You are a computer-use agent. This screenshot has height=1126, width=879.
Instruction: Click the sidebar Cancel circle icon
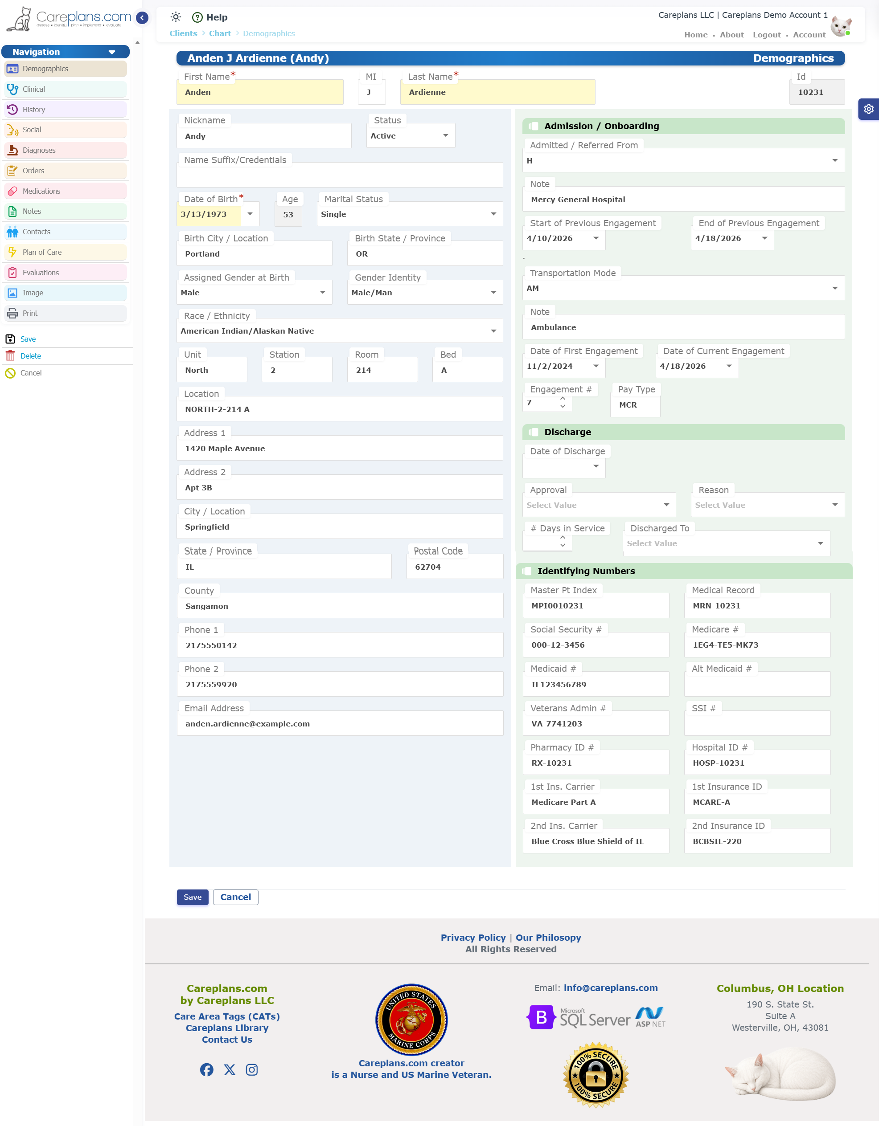(x=10, y=373)
